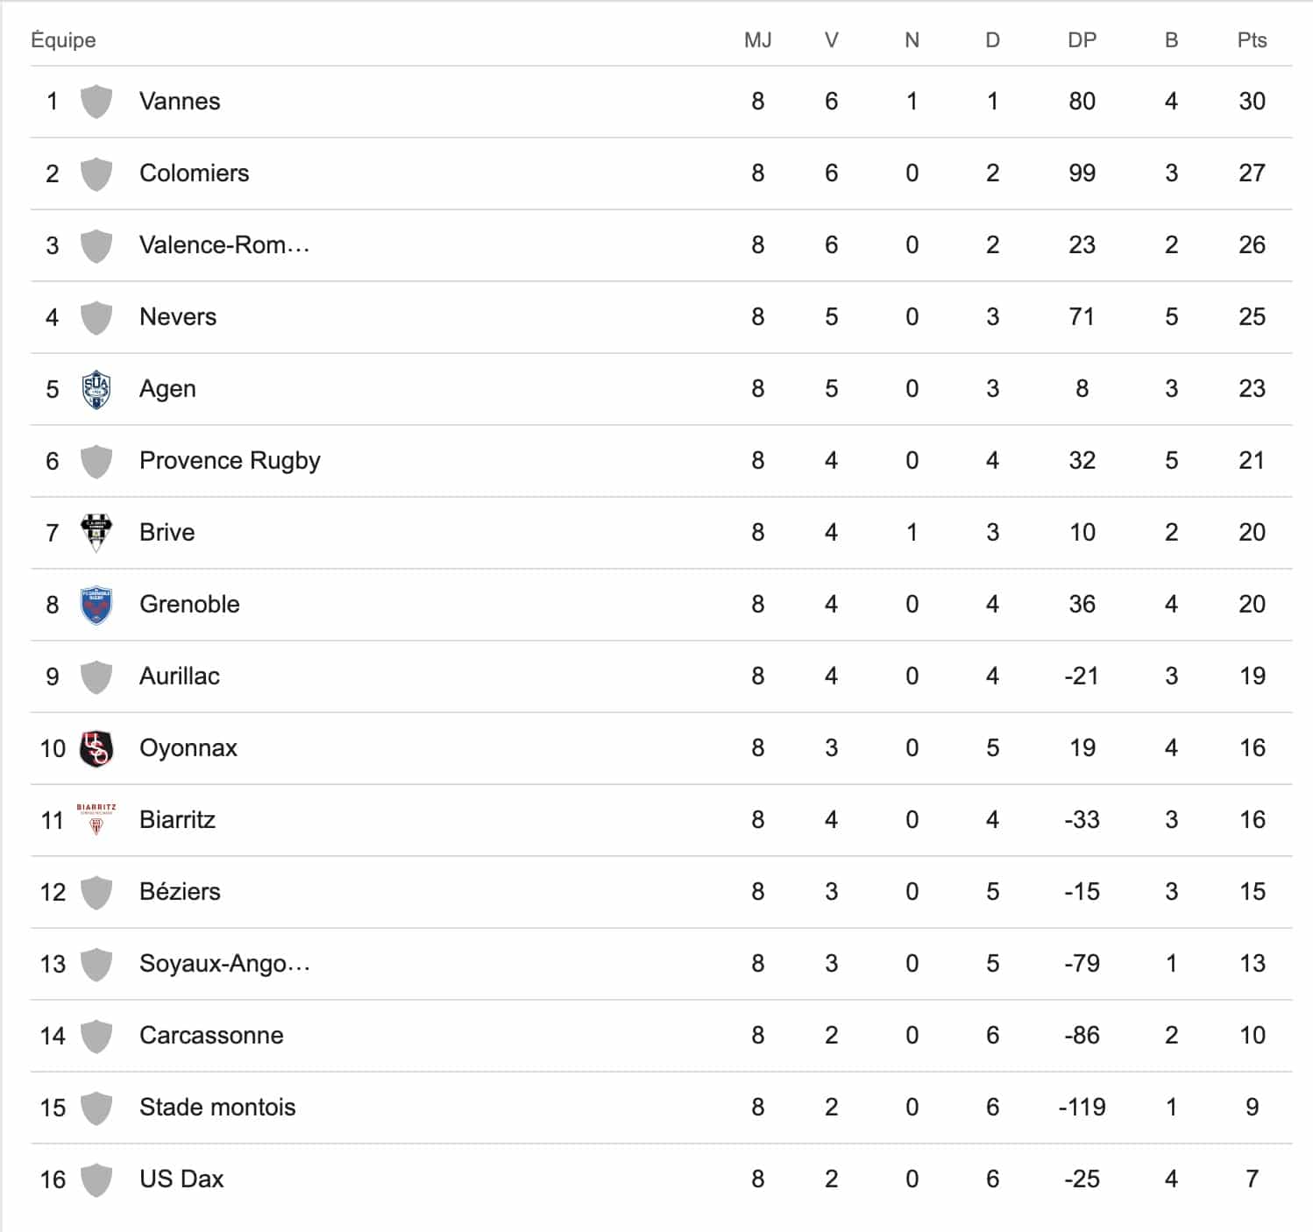Click the placeholder shield beside Vannes

coord(96,102)
